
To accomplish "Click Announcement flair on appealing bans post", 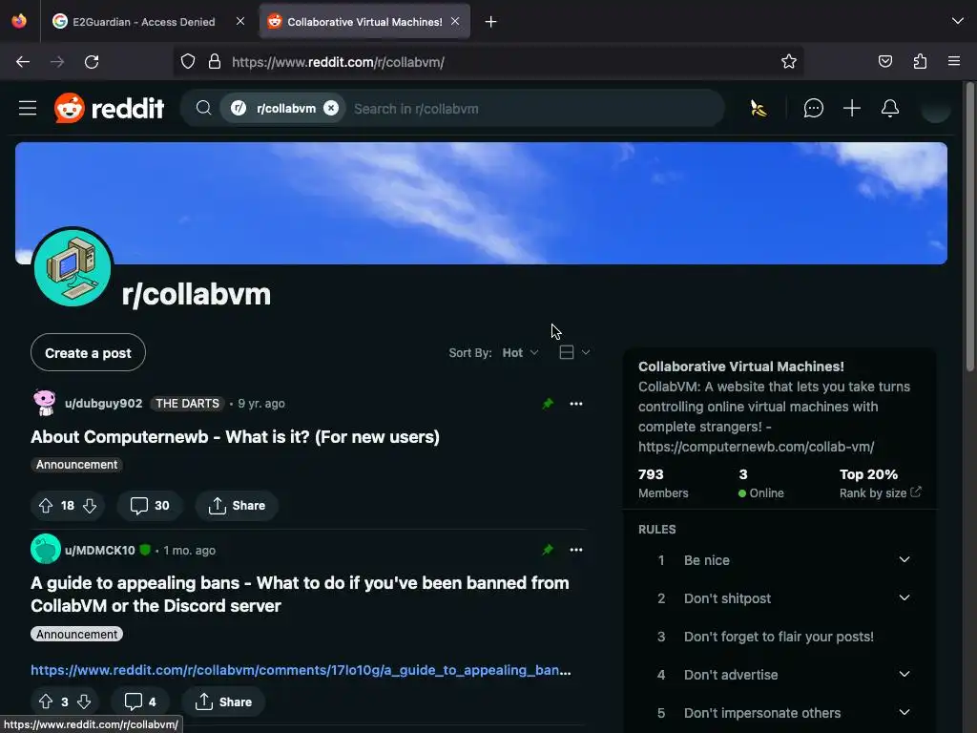I will click(x=76, y=634).
